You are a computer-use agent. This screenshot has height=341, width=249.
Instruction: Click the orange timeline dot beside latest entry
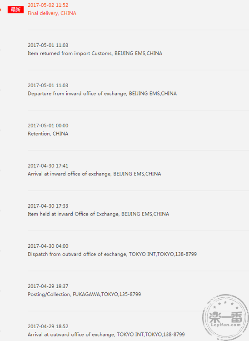pos(0,10)
